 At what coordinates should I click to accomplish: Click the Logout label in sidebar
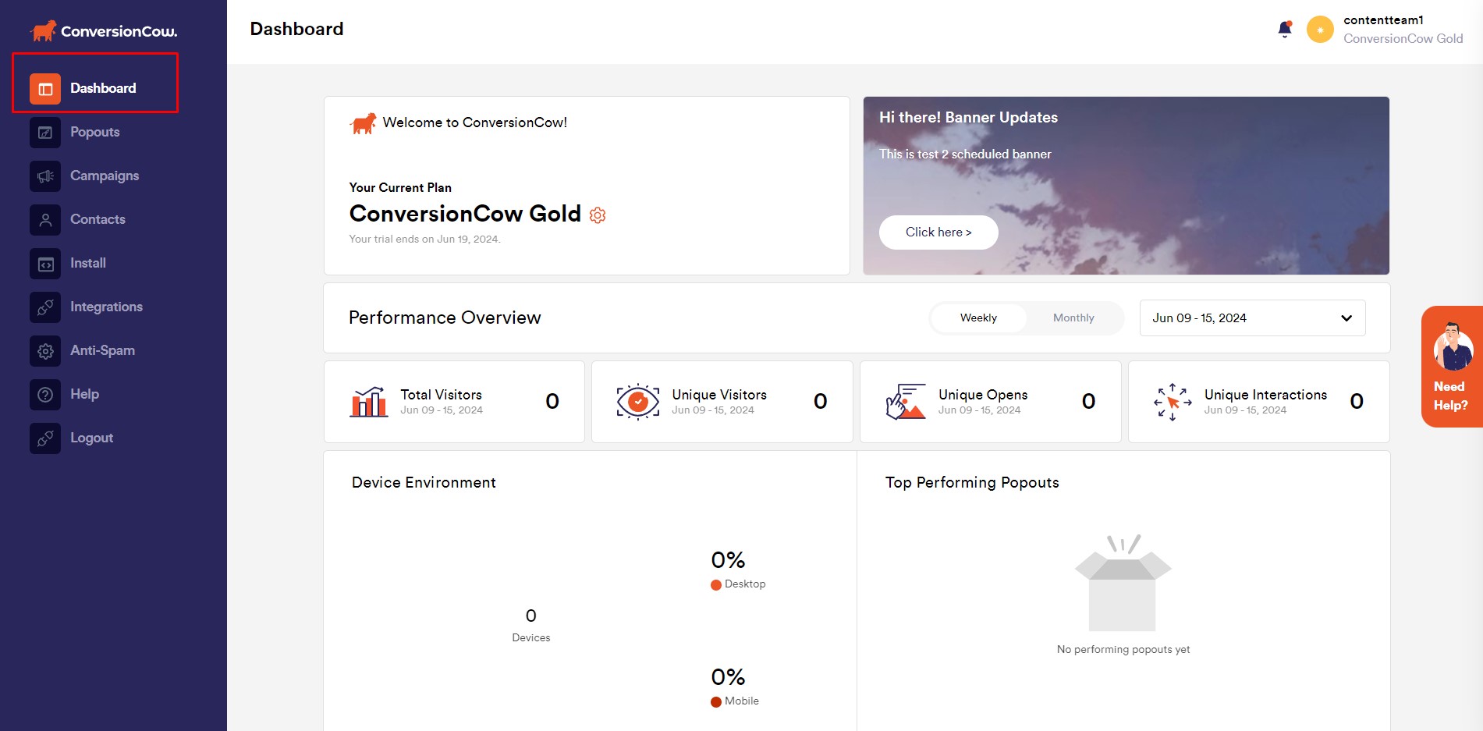[x=91, y=438]
